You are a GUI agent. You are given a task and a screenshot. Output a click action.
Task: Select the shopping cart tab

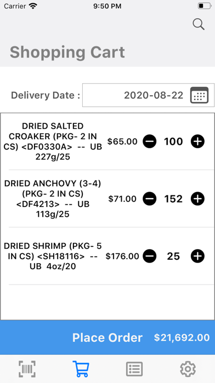click(x=81, y=369)
